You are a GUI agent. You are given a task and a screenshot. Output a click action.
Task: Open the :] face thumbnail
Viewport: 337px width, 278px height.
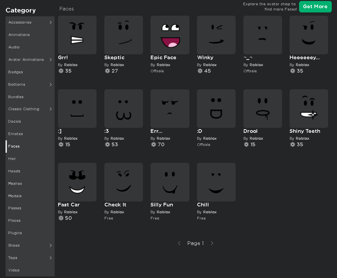point(77,109)
